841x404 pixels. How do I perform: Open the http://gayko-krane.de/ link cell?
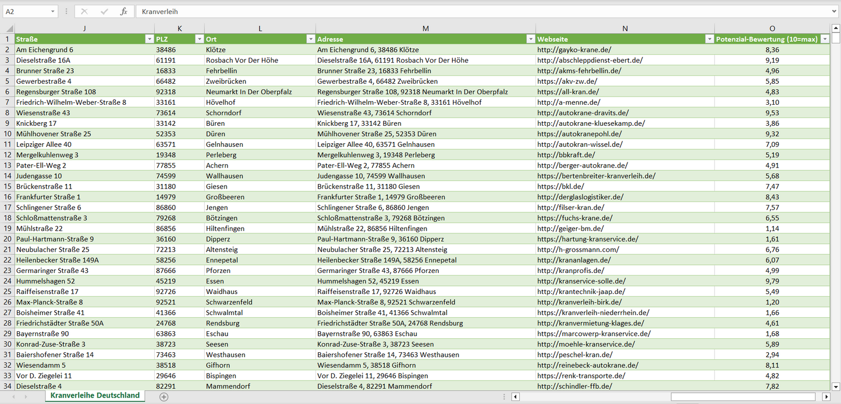tap(574, 50)
